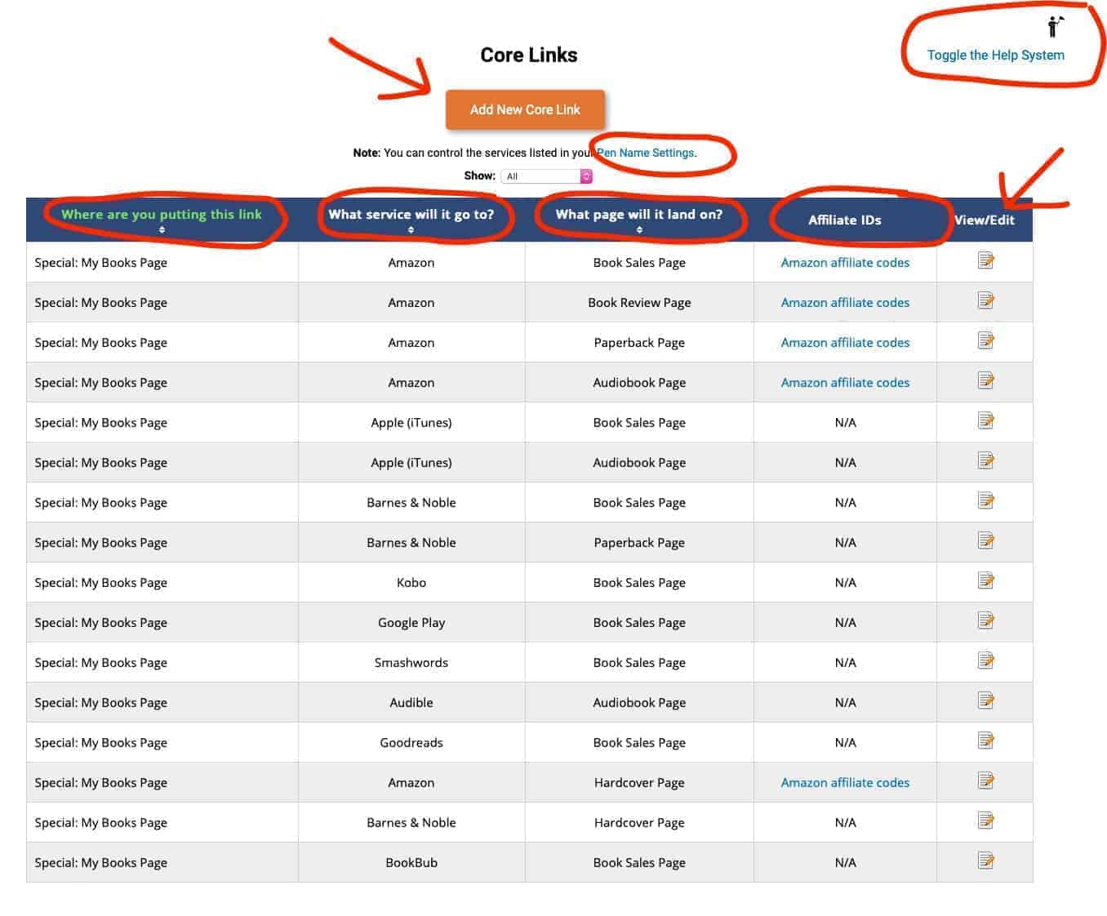Click Paperback Page cell in the Barnes & Noble row
Screen dimensions: 1107x916
tap(639, 543)
